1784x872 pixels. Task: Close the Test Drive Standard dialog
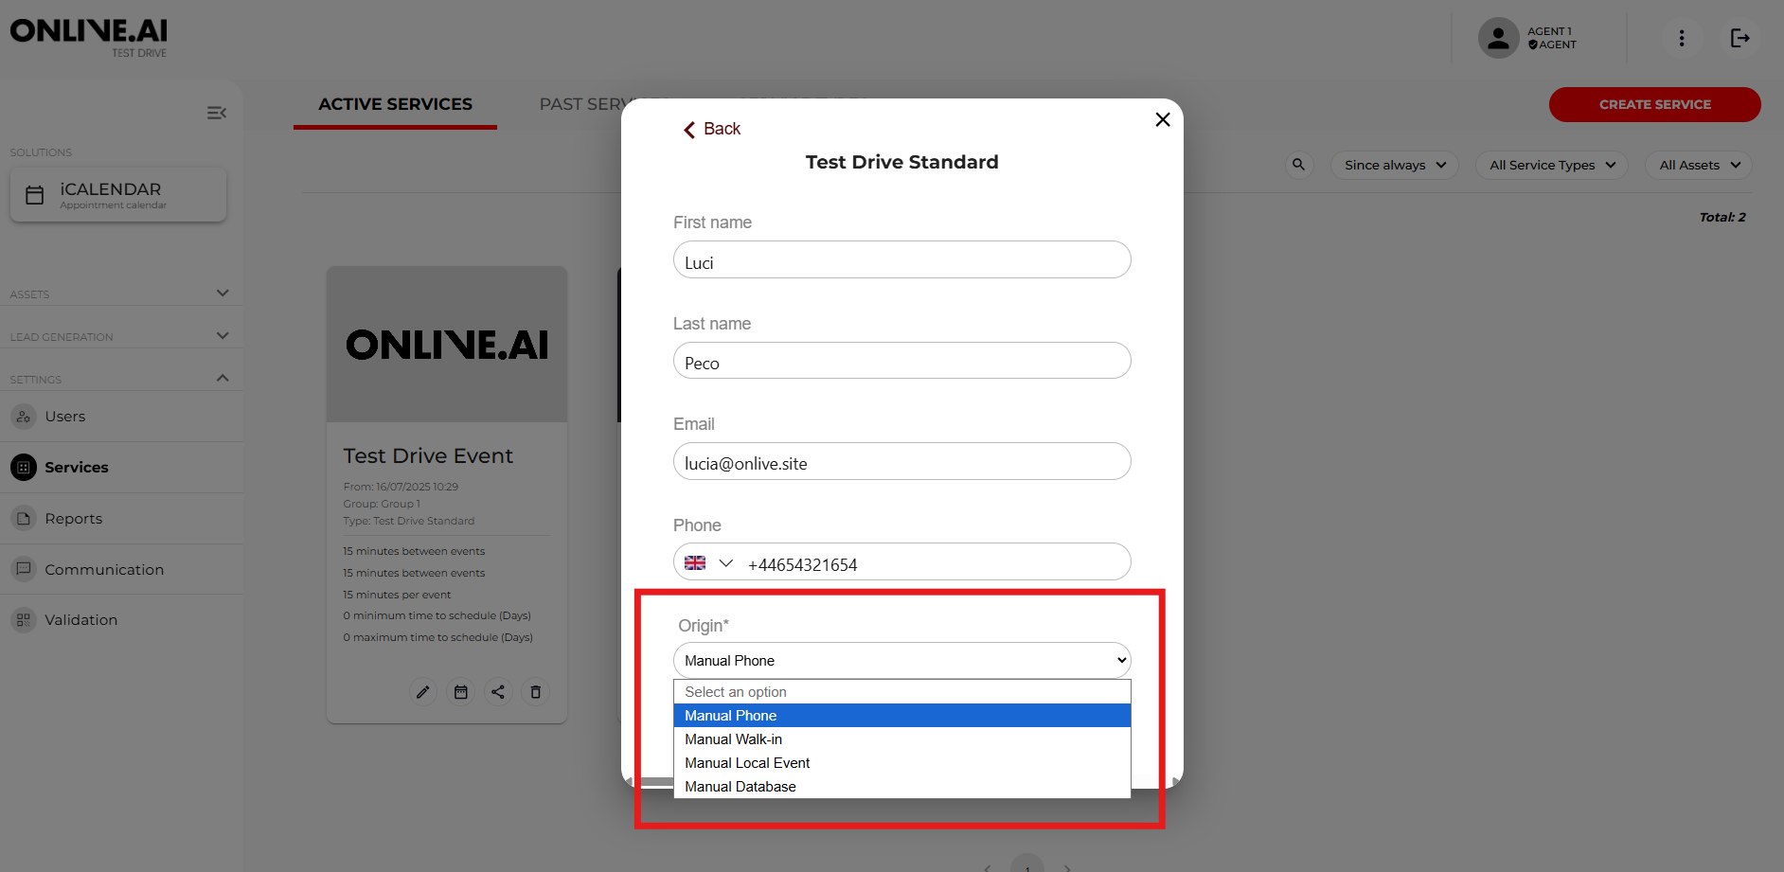point(1163,119)
